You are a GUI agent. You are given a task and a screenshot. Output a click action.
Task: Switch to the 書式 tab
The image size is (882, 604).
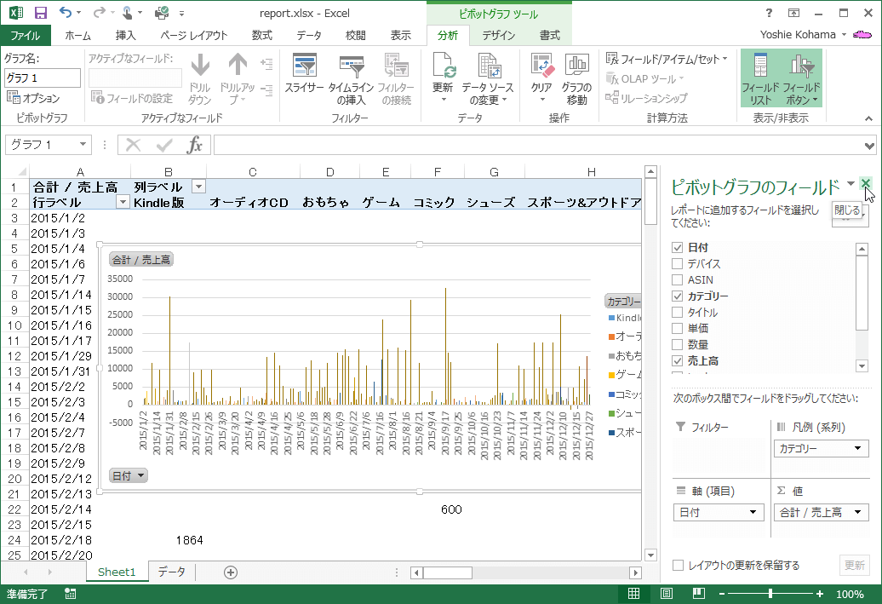tap(550, 36)
